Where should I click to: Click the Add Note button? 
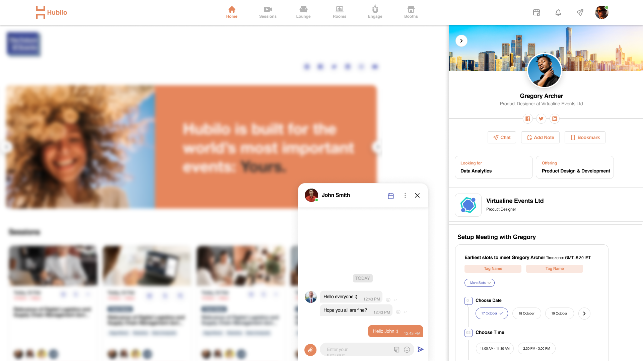point(540,137)
